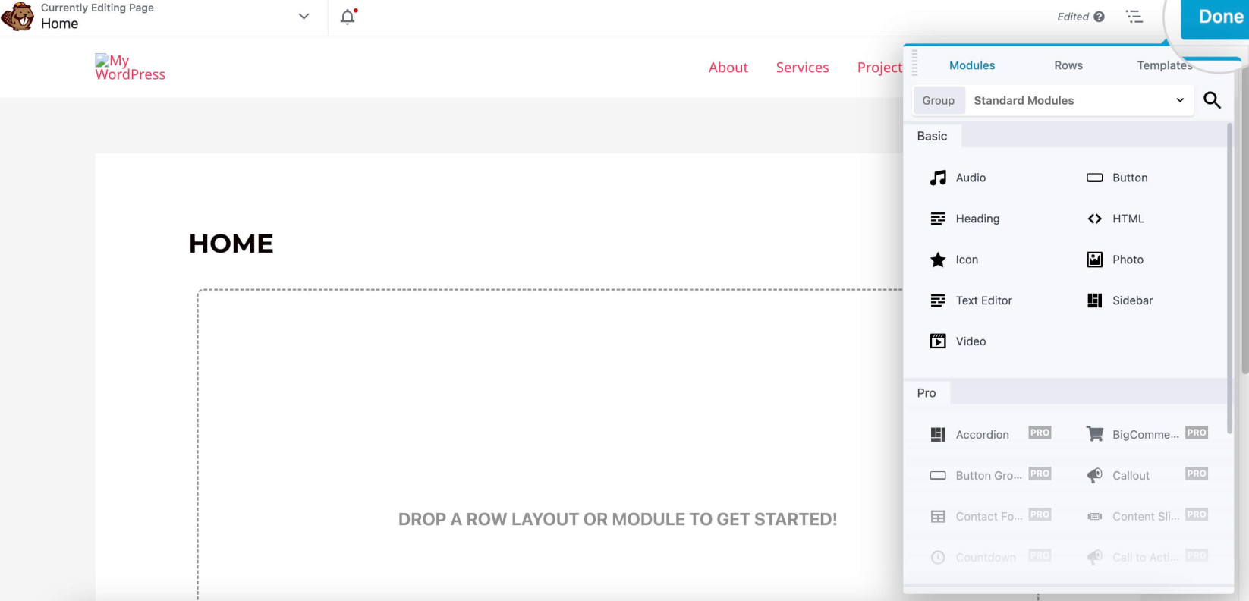The image size is (1249, 601).
Task: Click the My WordPress site logo link
Action: pyautogui.click(x=130, y=67)
